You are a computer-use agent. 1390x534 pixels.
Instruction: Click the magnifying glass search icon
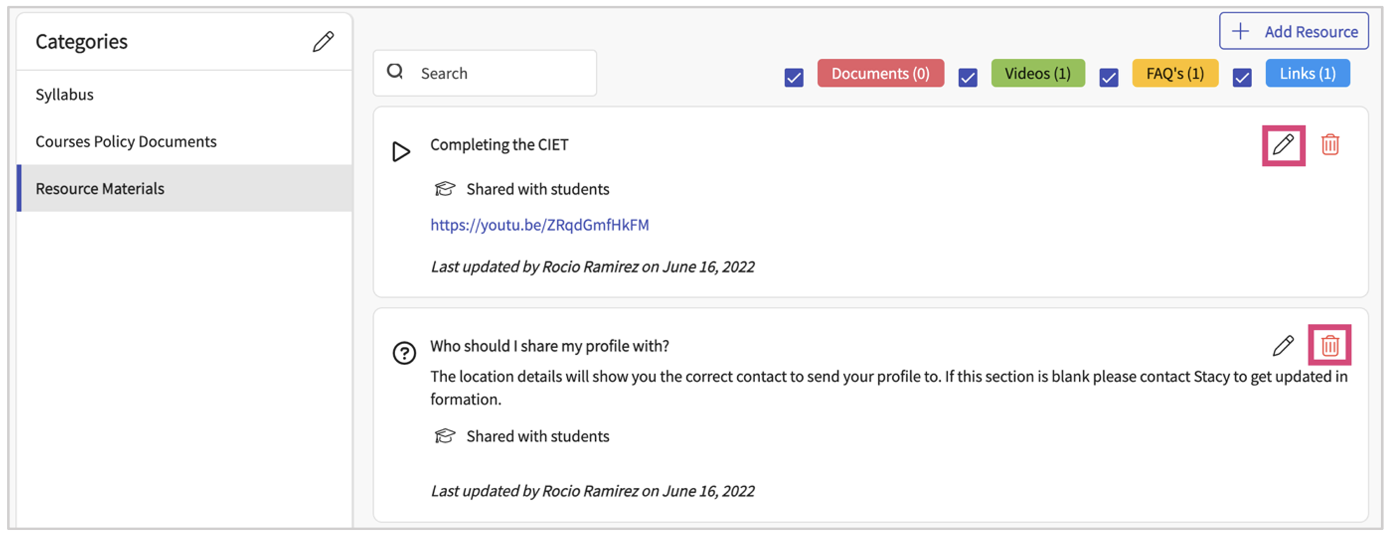coord(395,71)
